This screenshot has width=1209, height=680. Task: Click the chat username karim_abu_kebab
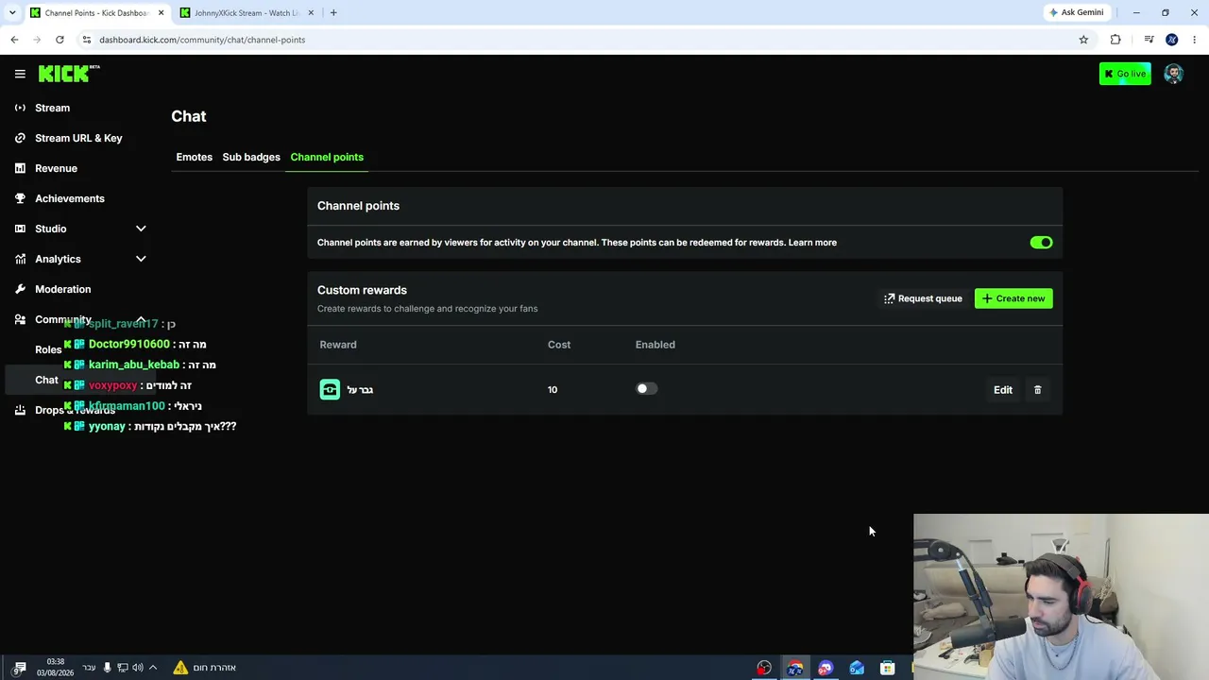click(133, 365)
